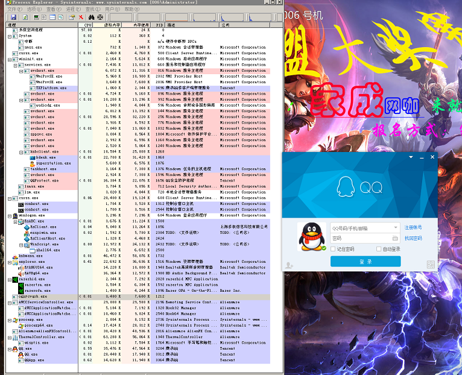462x375 pixels.
Task: Collapse the services.exe tree node
Action: 15,66
